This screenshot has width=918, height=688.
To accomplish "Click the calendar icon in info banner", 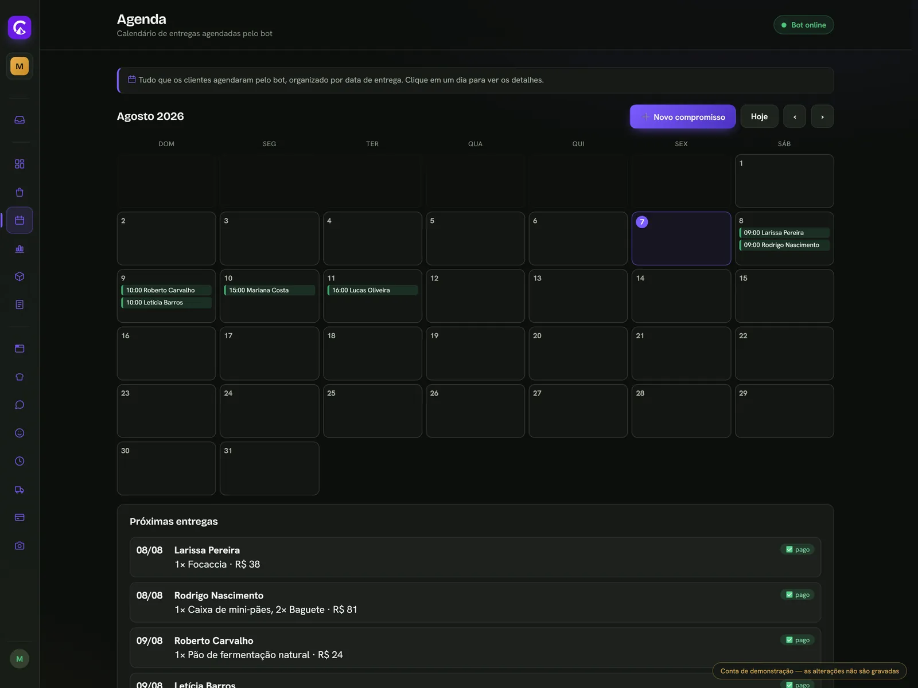I will pyautogui.click(x=131, y=80).
